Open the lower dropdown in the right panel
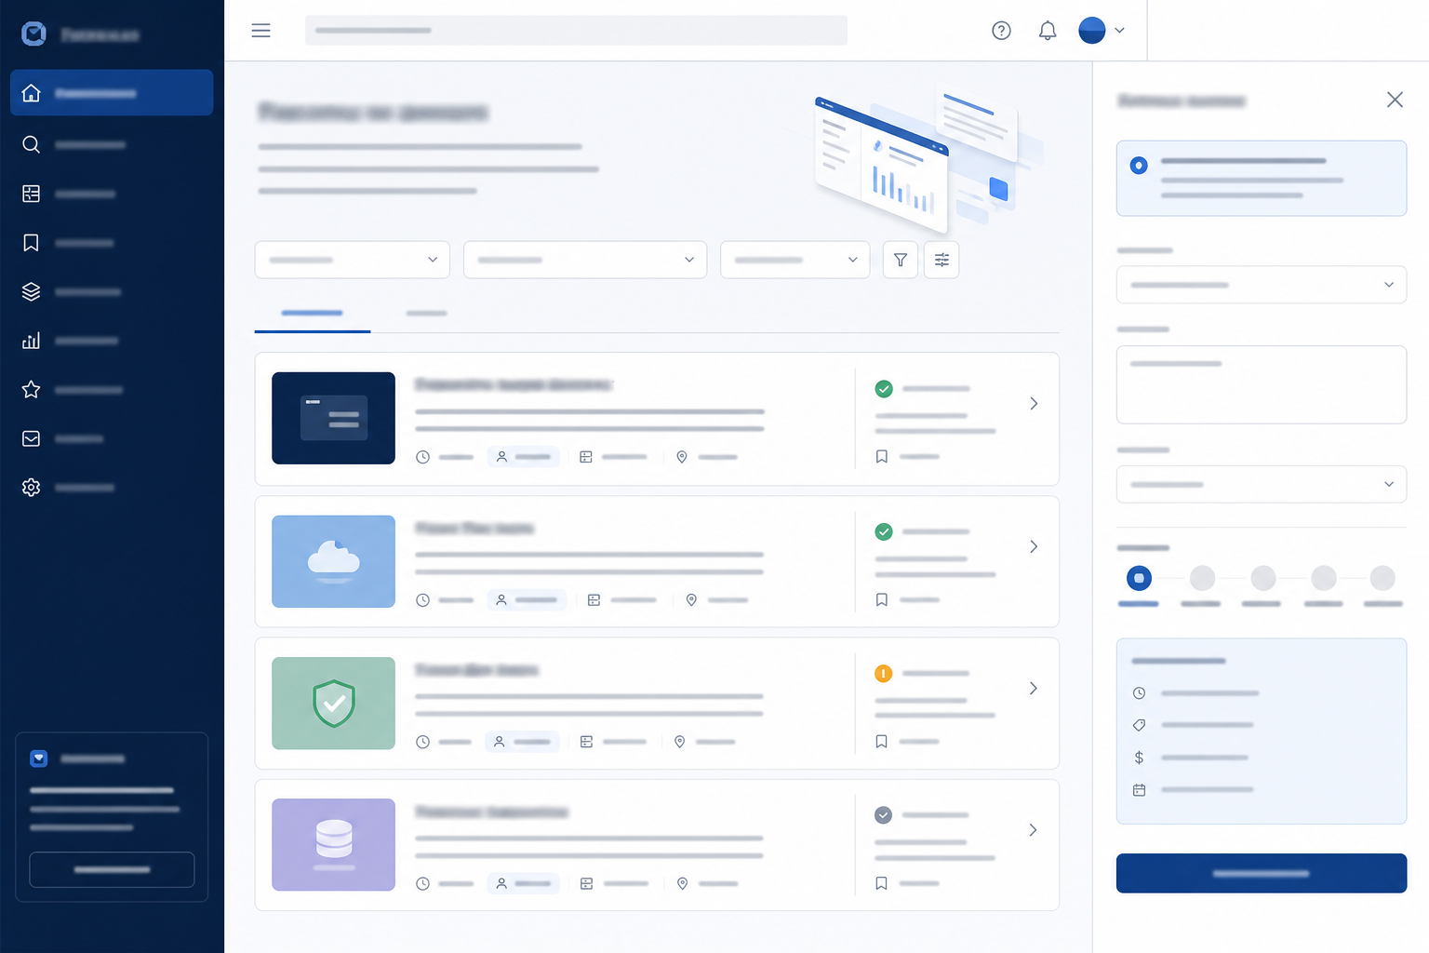 coord(1262,485)
